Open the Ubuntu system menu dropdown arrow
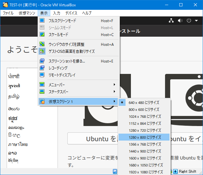Viewport: 203px width, 175px height. click(196, 21)
